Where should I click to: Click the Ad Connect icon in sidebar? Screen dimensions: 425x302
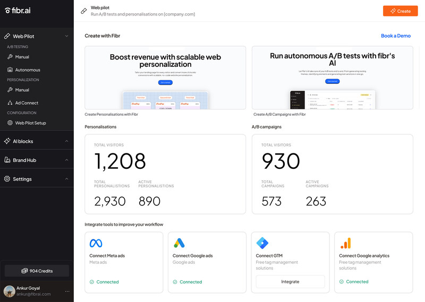[10, 103]
